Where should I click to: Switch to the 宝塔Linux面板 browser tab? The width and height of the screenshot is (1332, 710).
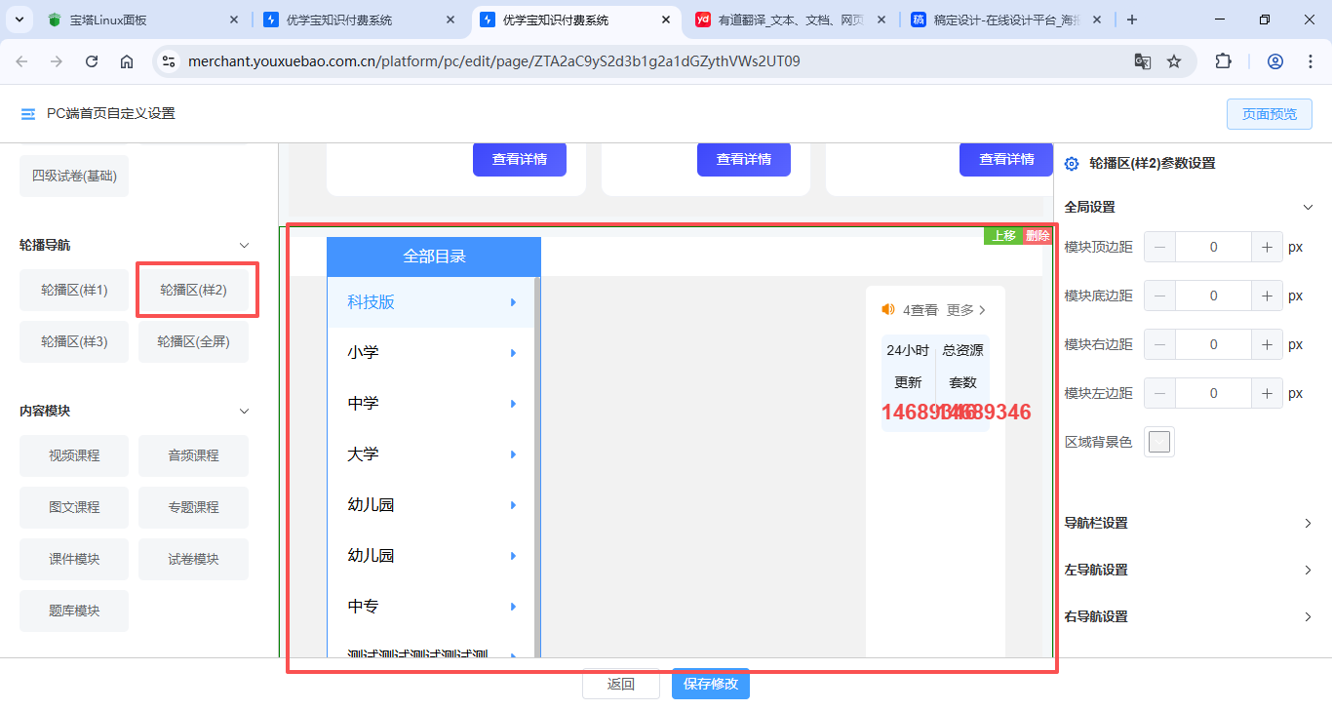(137, 20)
